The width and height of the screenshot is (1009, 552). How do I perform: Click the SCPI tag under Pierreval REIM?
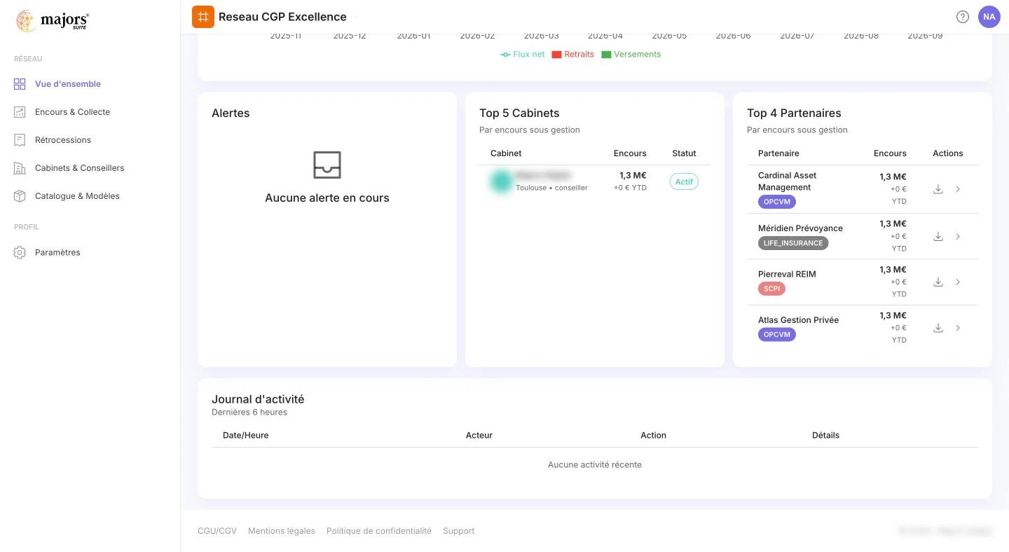(771, 289)
